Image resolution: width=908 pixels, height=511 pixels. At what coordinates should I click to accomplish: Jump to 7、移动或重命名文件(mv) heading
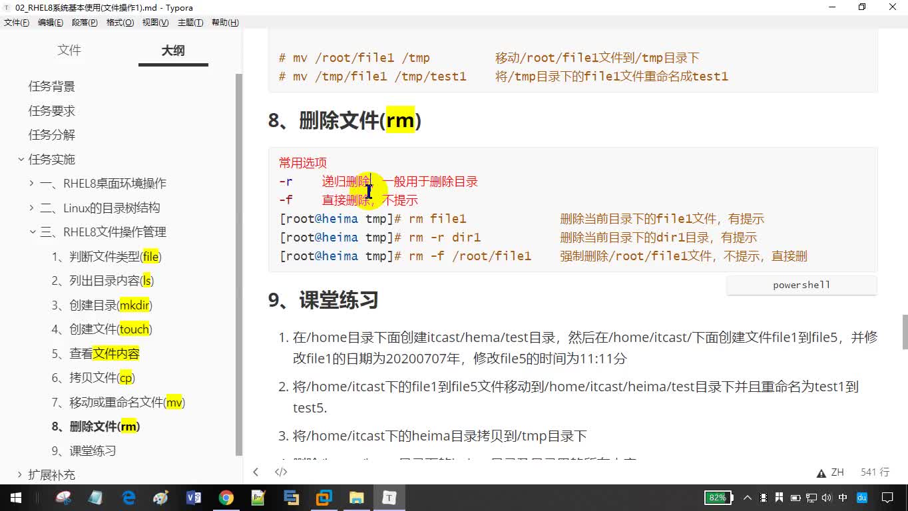click(118, 403)
